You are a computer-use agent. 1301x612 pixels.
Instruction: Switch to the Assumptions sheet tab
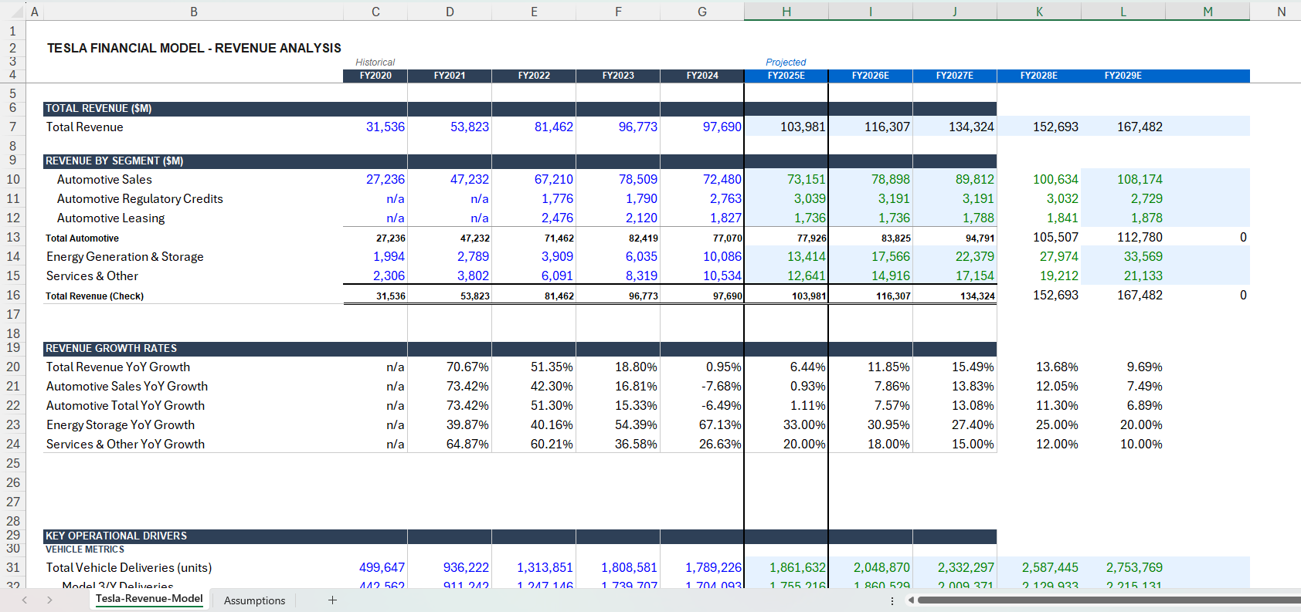click(x=254, y=600)
